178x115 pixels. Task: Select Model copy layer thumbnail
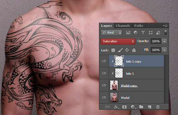click(114, 85)
